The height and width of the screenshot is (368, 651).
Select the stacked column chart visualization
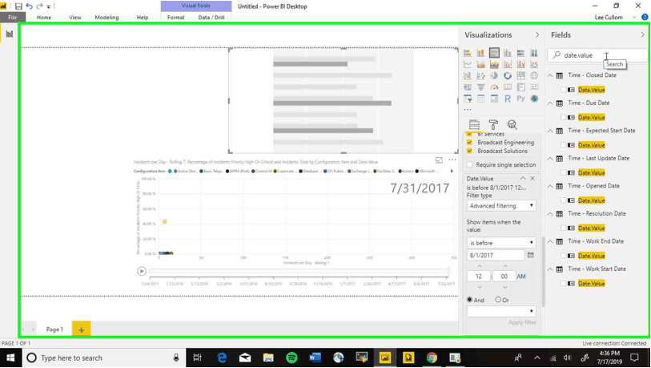pos(480,53)
